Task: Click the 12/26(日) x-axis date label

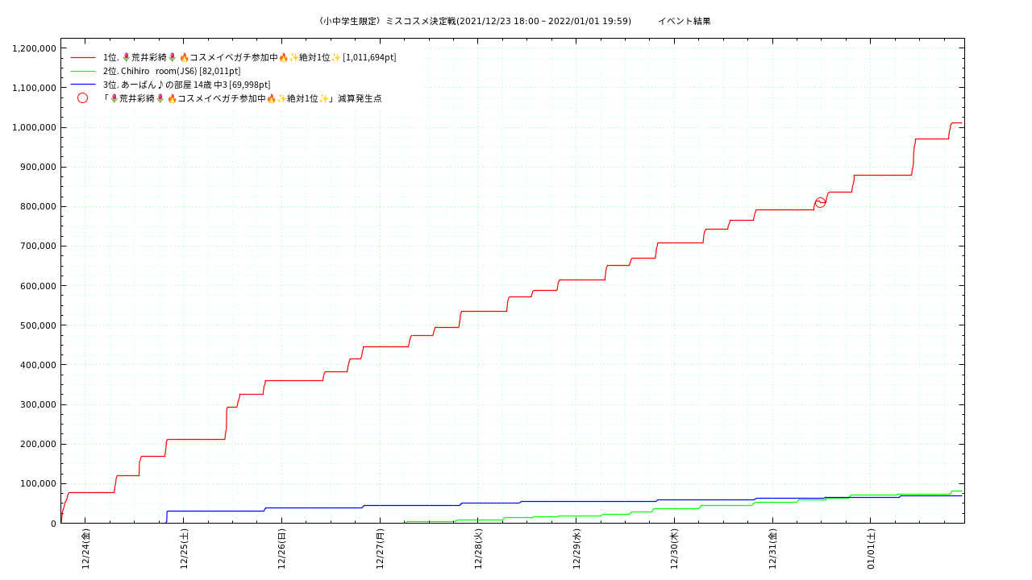Action: click(x=281, y=549)
